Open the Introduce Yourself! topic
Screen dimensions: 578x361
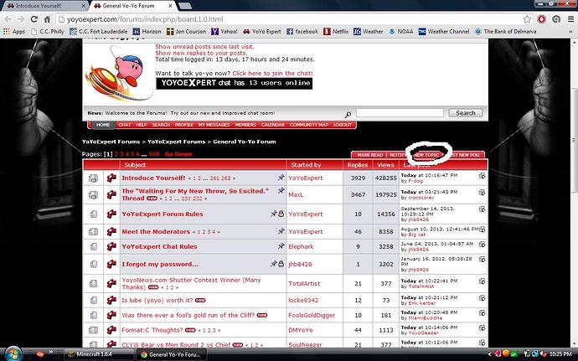coord(153,178)
